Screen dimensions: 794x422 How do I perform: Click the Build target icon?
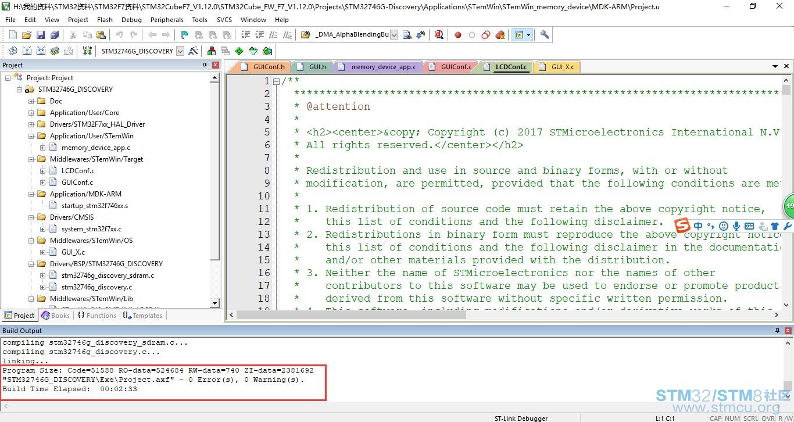pyautogui.click(x=27, y=51)
